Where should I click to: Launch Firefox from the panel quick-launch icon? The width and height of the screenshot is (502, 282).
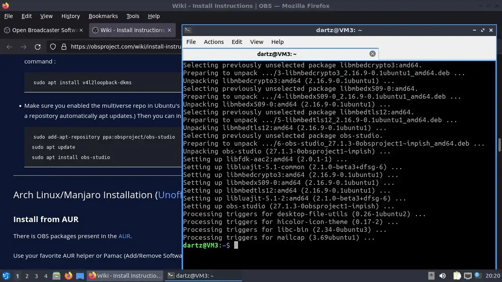pos(68,276)
